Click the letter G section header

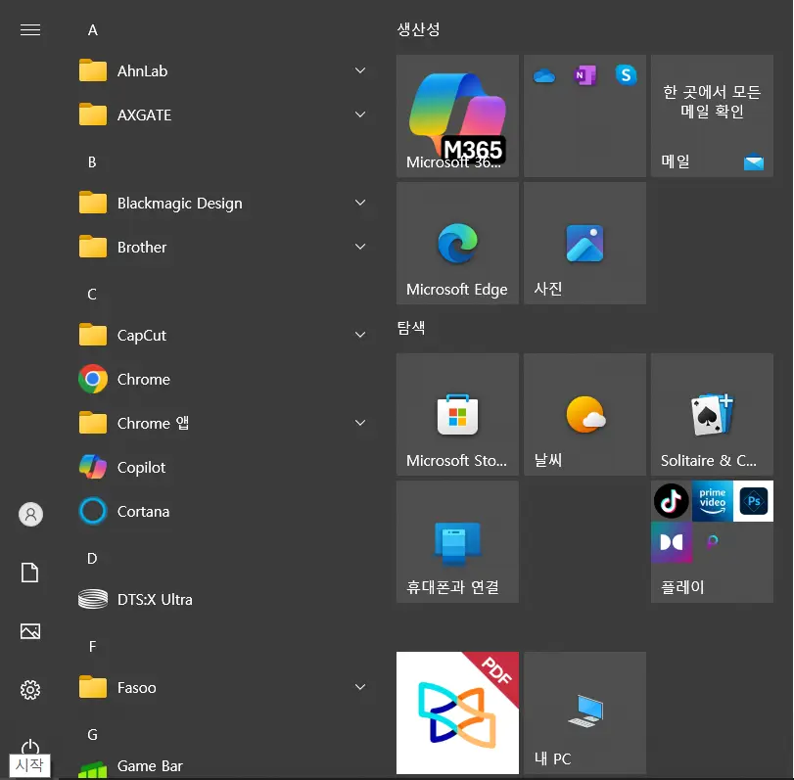pos(92,734)
